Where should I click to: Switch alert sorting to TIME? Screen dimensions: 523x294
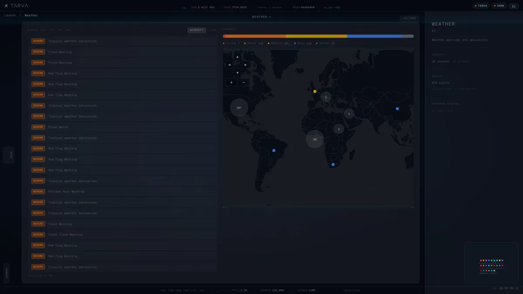coord(213,30)
